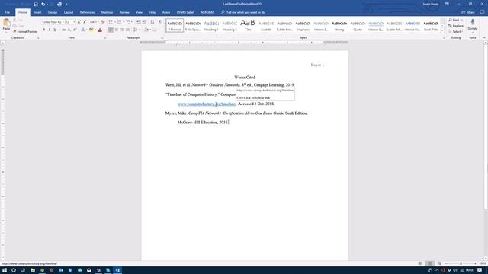Toggle Bold formatting
The width and height of the screenshot is (488, 274).
pyautogui.click(x=43, y=30)
